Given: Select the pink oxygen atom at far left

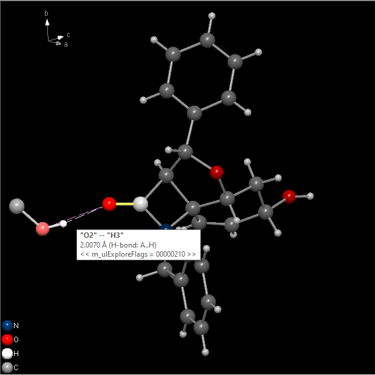Looking at the screenshot, I should coord(42,229).
